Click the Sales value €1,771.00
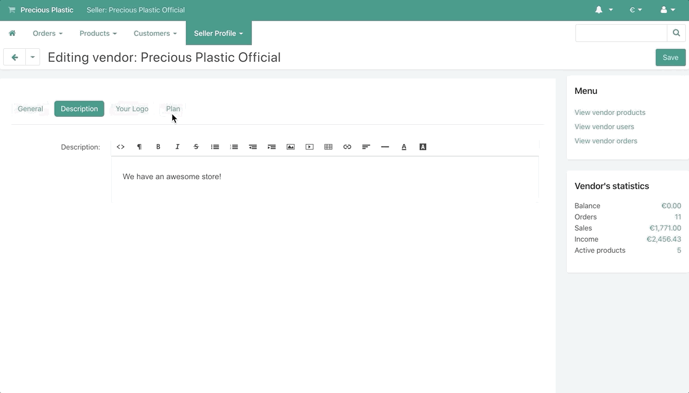This screenshot has width=689, height=393. click(x=666, y=228)
